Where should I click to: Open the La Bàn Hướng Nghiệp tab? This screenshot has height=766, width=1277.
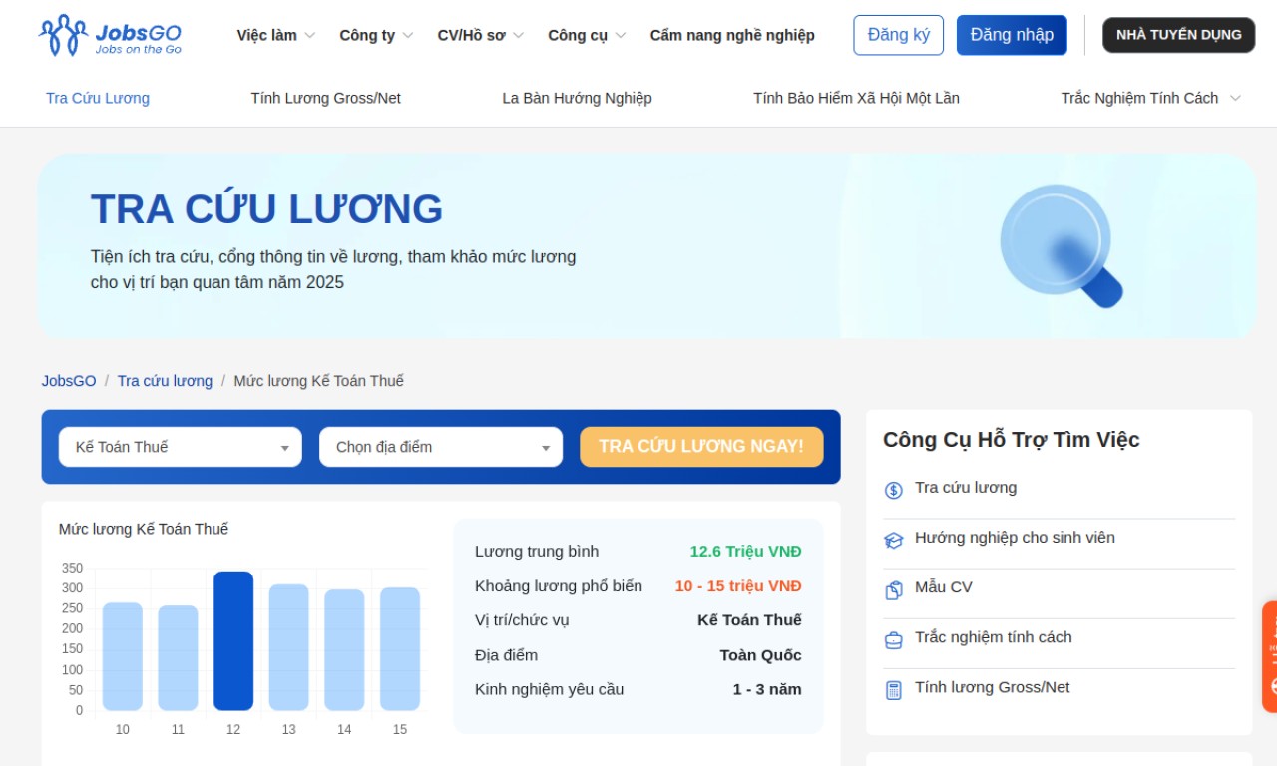click(577, 98)
